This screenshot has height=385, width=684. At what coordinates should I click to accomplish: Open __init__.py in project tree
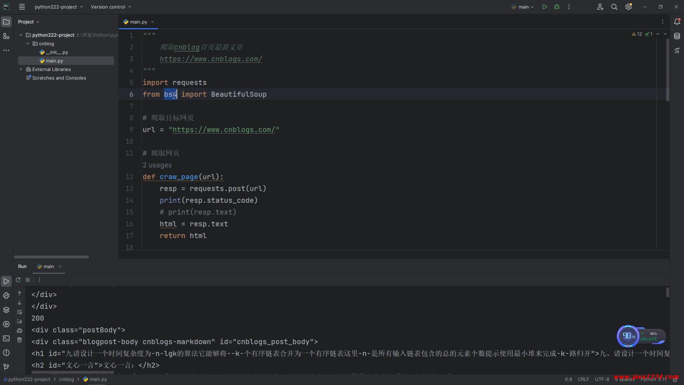(x=54, y=52)
